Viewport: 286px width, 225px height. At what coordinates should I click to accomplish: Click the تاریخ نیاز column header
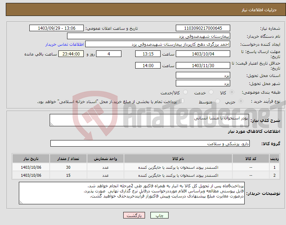tap(31, 159)
